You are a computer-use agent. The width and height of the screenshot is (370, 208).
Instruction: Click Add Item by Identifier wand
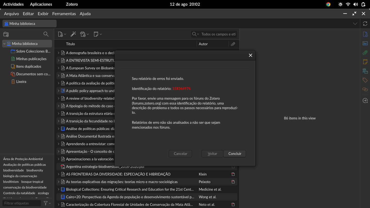pyautogui.click(x=73, y=34)
